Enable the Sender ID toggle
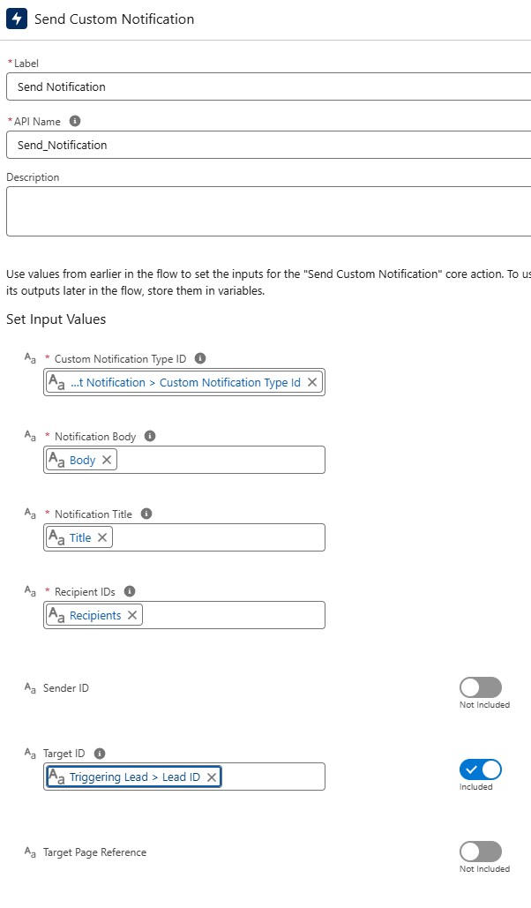This screenshot has width=531, height=908. tap(480, 687)
